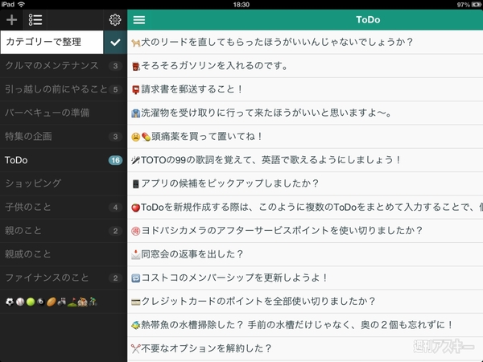Image resolution: width=483 pixels, height=362 pixels.
Task: Tap microphone emoji on TOTO task
Action: tap(135, 160)
